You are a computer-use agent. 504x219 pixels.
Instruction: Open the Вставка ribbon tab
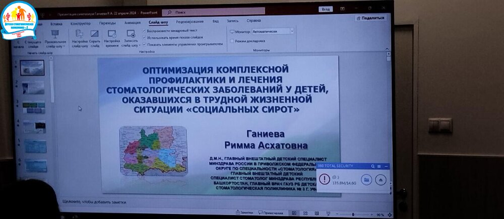pyautogui.click(x=56, y=24)
